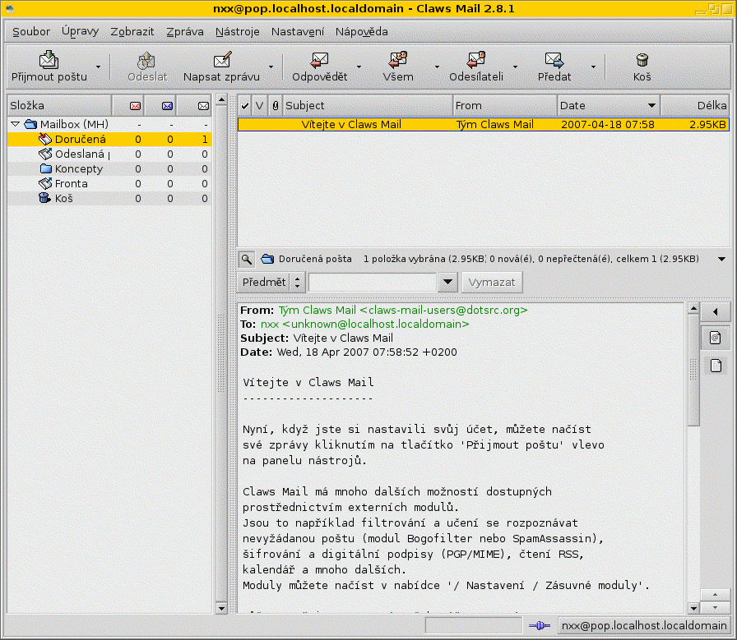This screenshot has height=640, width=737.
Task: Select the Odeslaná folder
Action: pyautogui.click(x=109, y=154)
